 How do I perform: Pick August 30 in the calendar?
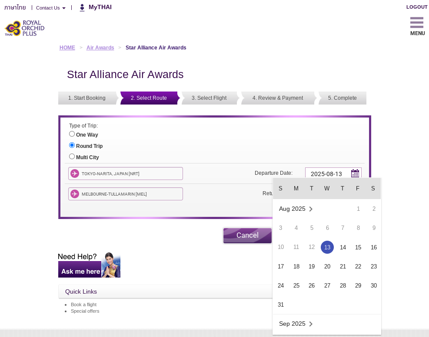(x=374, y=285)
